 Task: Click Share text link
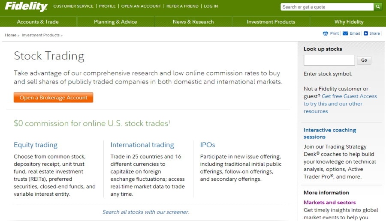pos(374,33)
